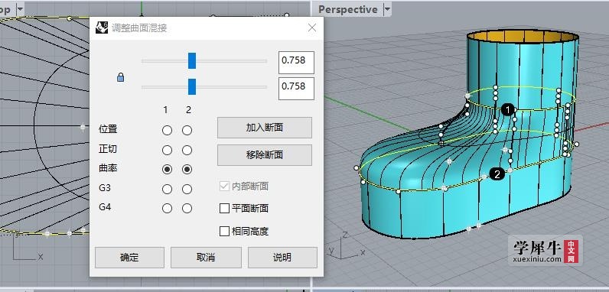Select 曲率 radio for edge 1
The image size is (609, 292).
point(167,169)
